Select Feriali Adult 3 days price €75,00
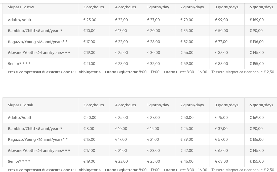Viewport: 277px width, 172px height. pos(221,118)
